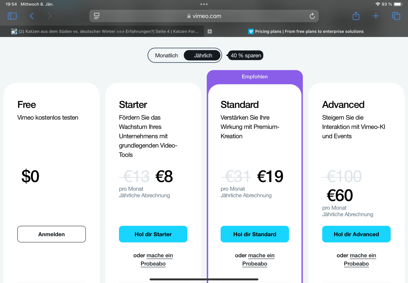
Task: Tap the three-dot multitasking menu
Action: [x=204, y=4]
